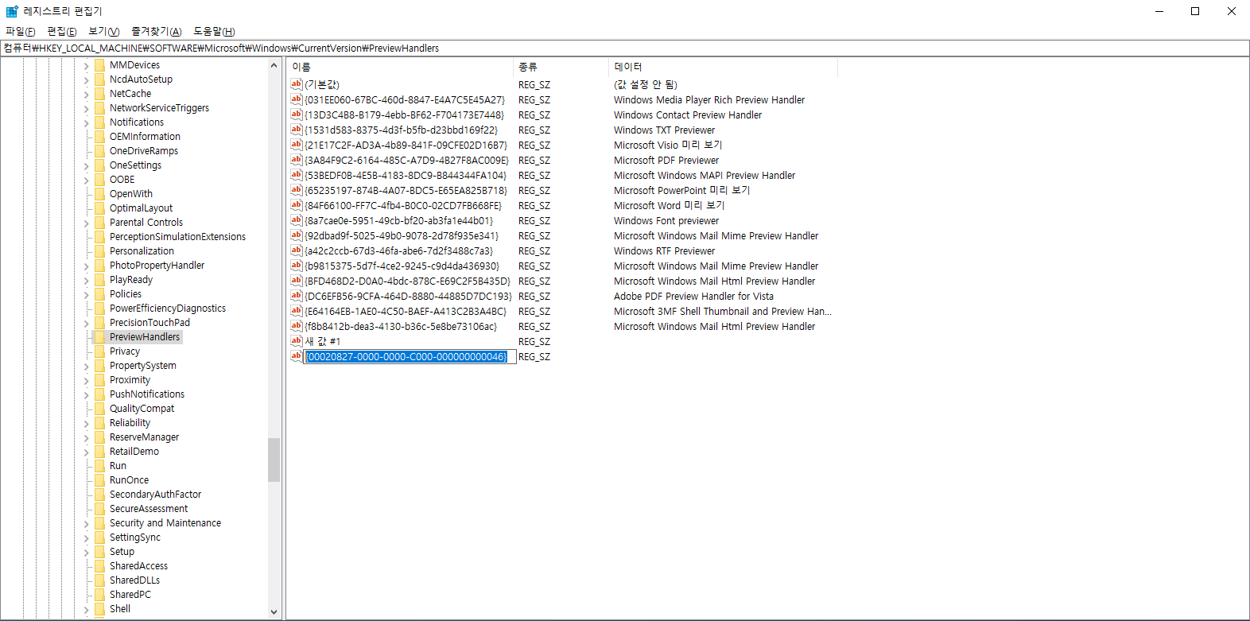Sort values by the 이름 column header
The image size is (1250, 621).
(x=400, y=67)
